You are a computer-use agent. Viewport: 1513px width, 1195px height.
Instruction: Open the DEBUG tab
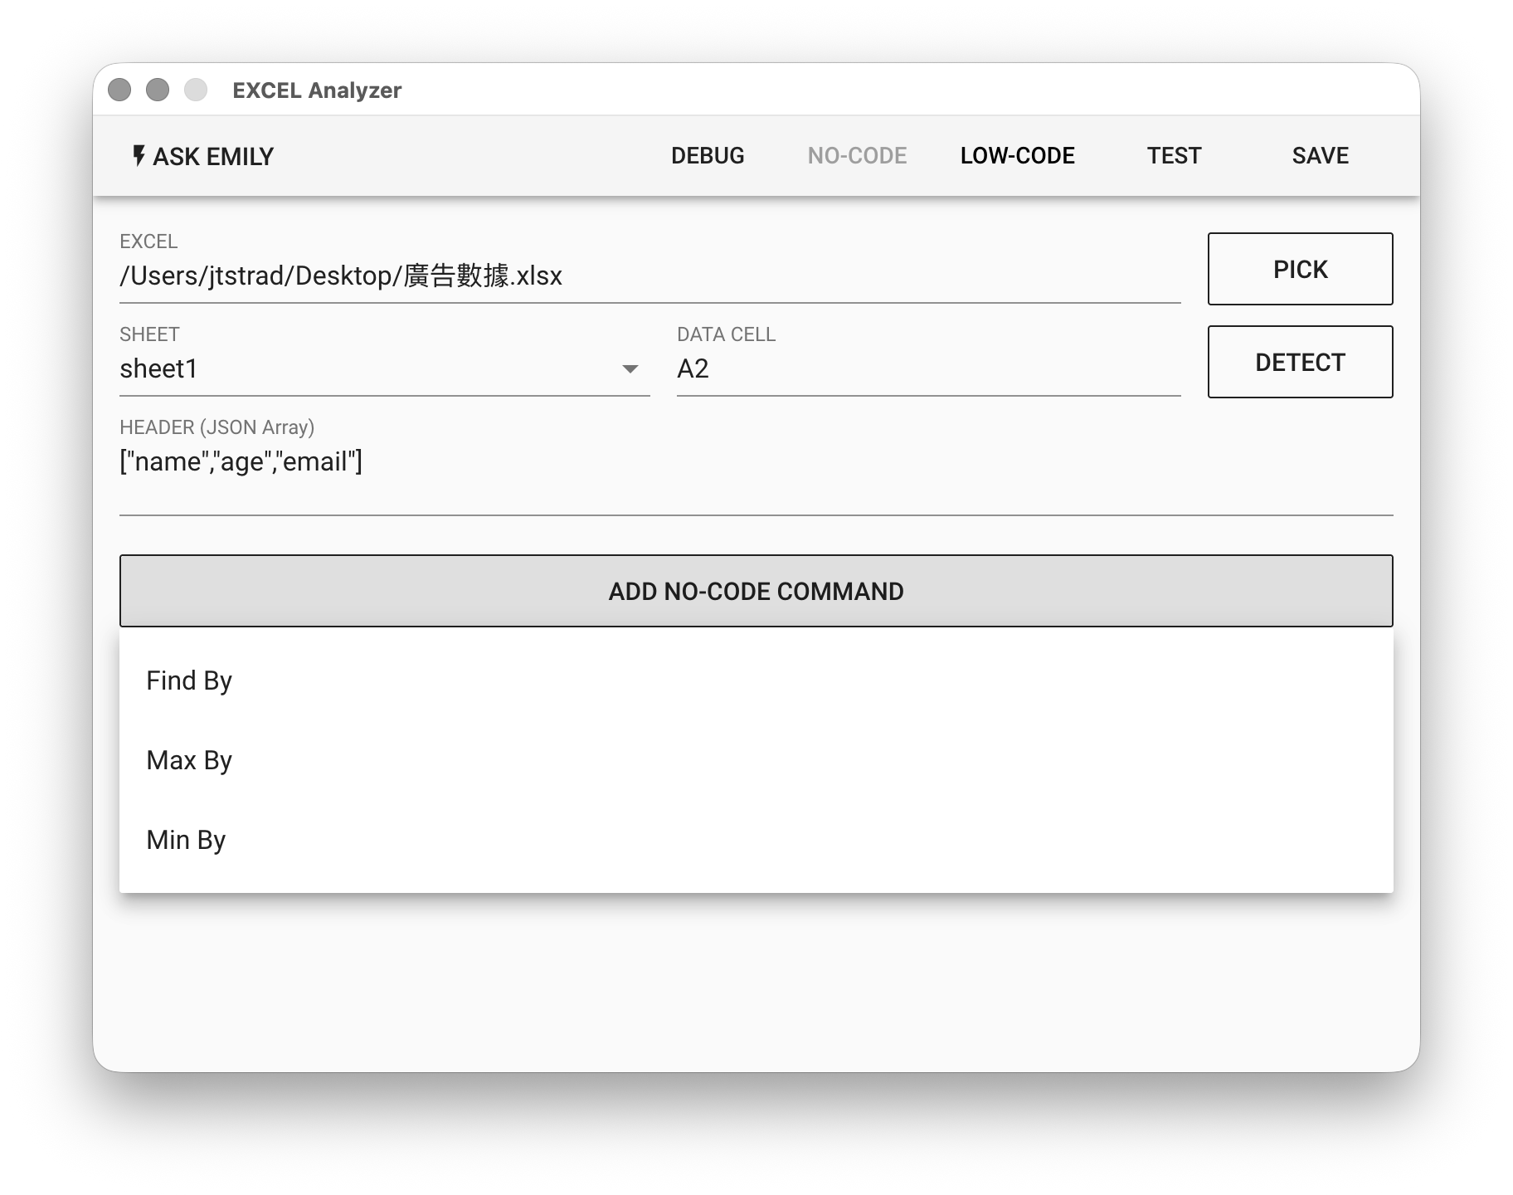click(708, 156)
